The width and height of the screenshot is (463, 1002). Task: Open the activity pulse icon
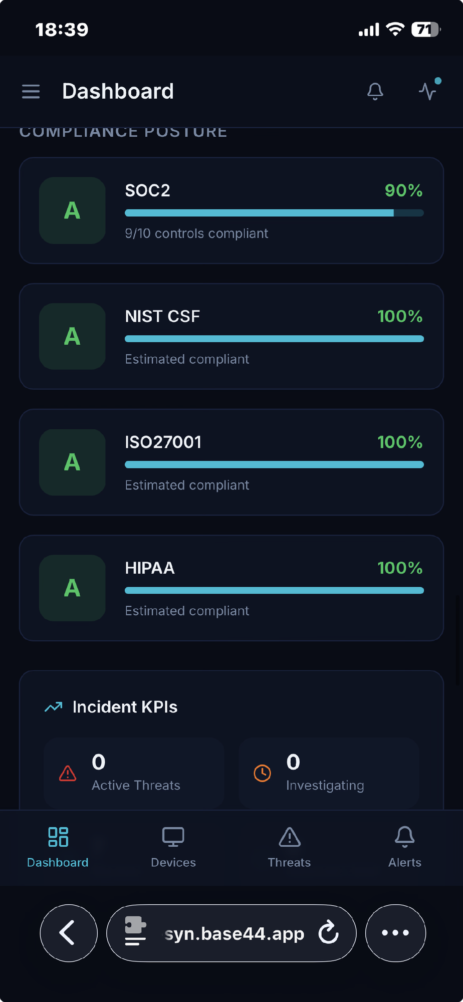tap(428, 91)
